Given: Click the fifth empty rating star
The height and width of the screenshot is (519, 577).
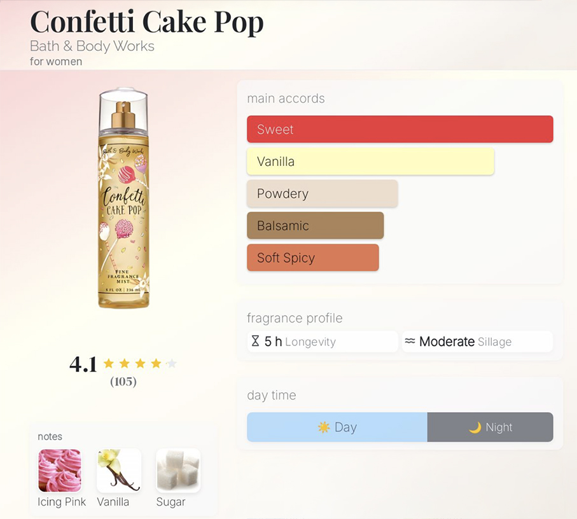Looking at the screenshot, I should pos(172,364).
